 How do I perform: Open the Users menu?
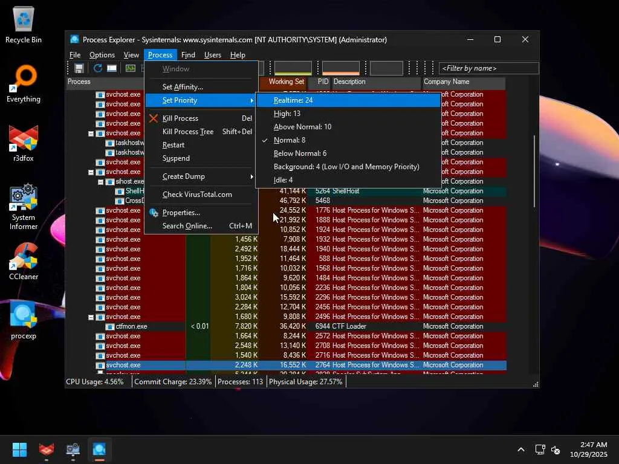coord(212,55)
